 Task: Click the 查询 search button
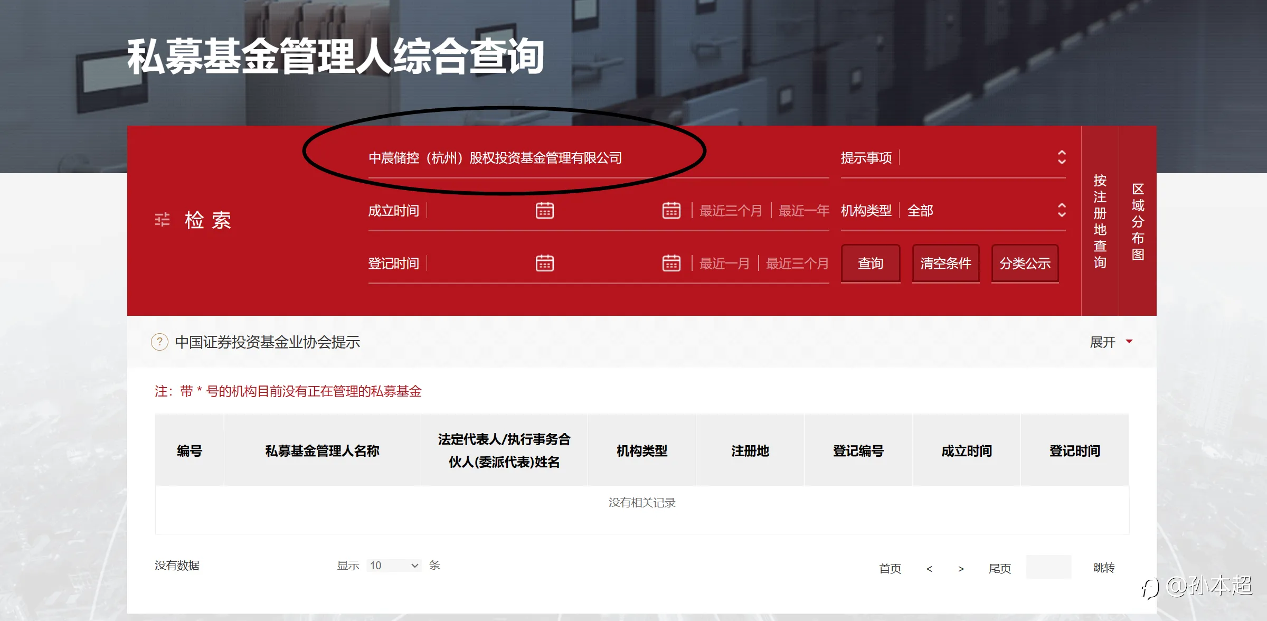click(x=871, y=263)
